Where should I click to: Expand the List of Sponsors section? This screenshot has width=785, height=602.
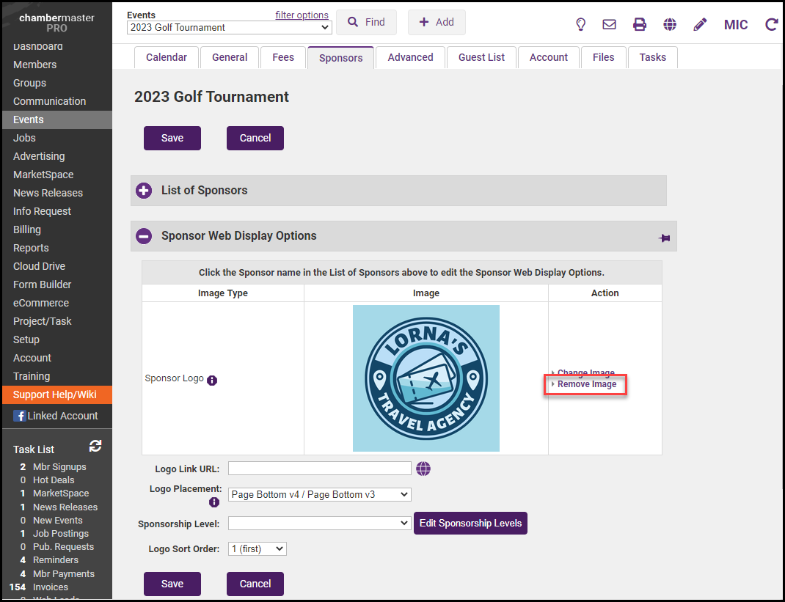[x=144, y=191]
